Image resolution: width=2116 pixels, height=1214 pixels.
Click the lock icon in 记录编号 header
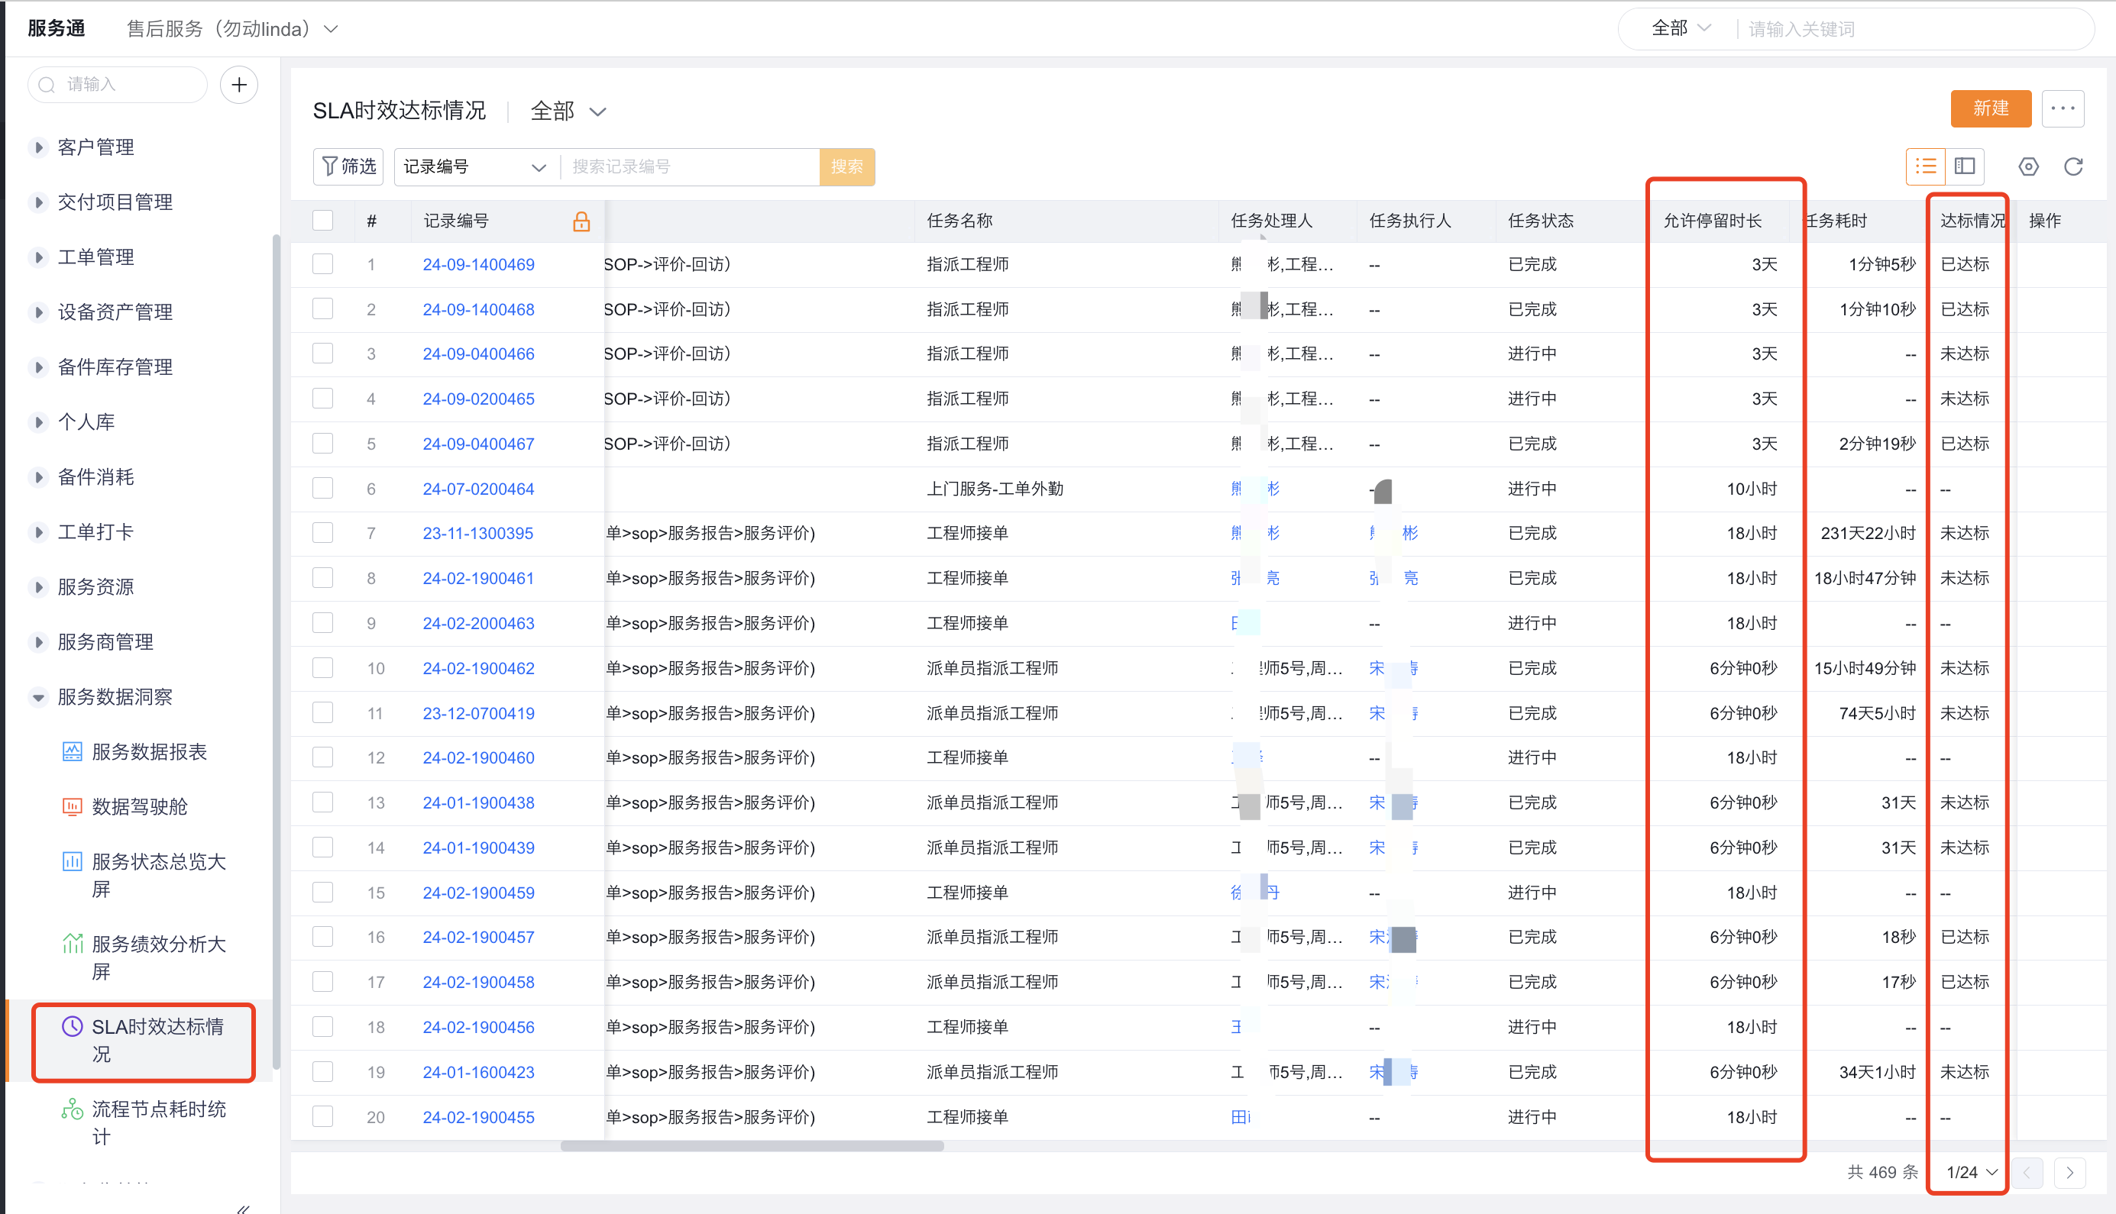581,221
